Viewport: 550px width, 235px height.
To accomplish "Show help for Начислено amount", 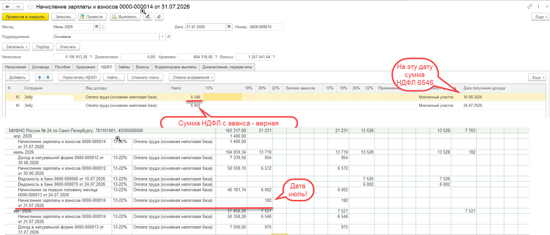I will (91, 57).
